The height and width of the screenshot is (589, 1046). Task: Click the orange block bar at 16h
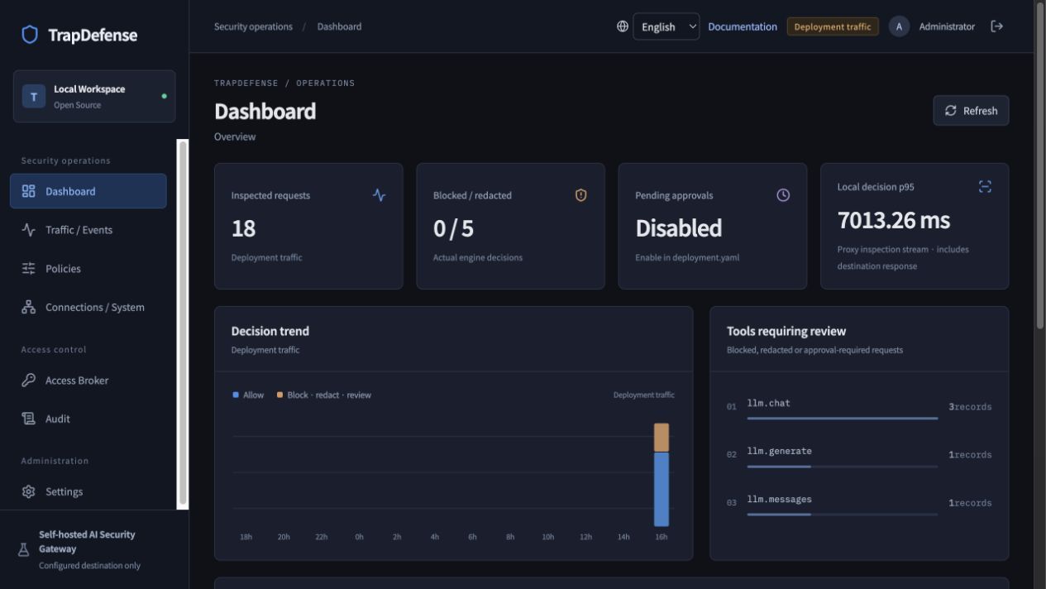662,438
